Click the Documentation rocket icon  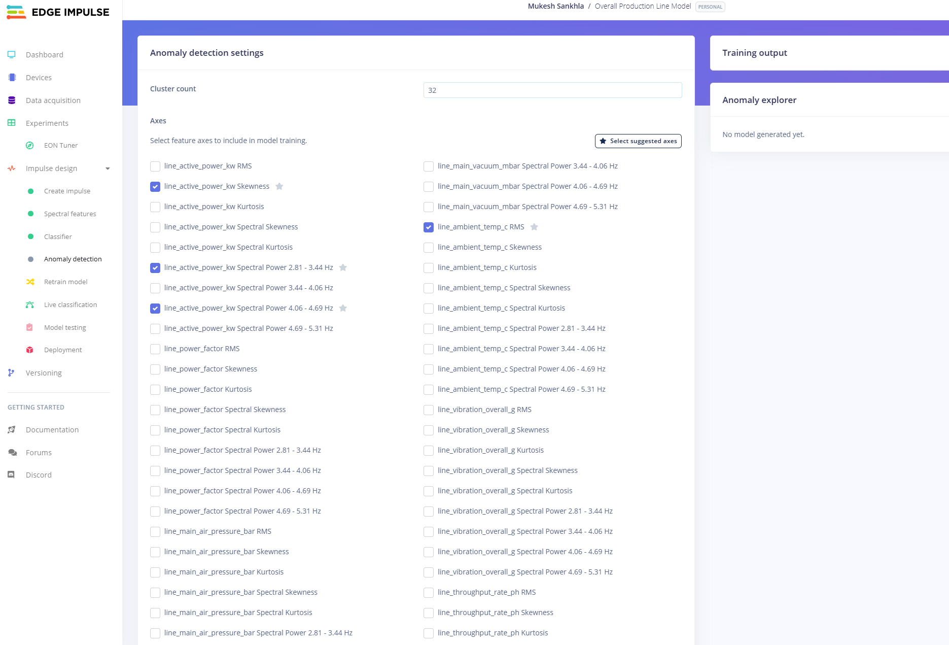click(x=12, y=429)
